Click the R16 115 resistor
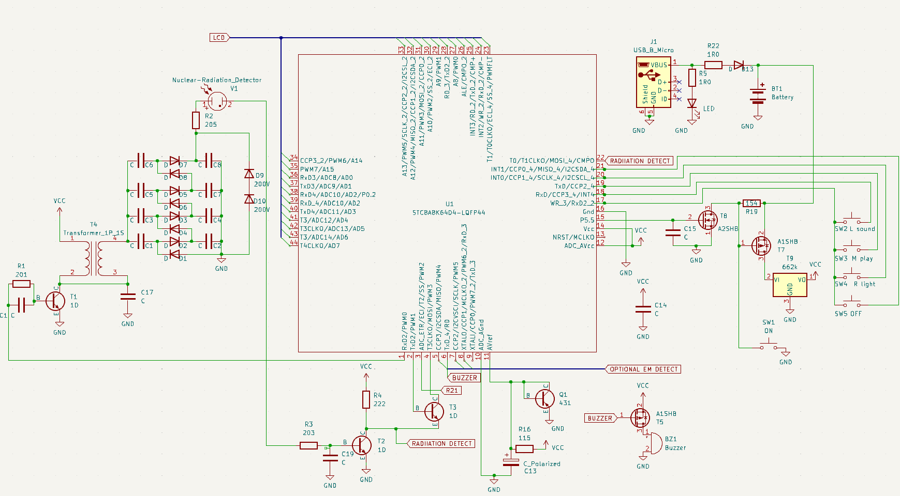The height and width of the screenshot is (496, 900). tap(524, 449)
